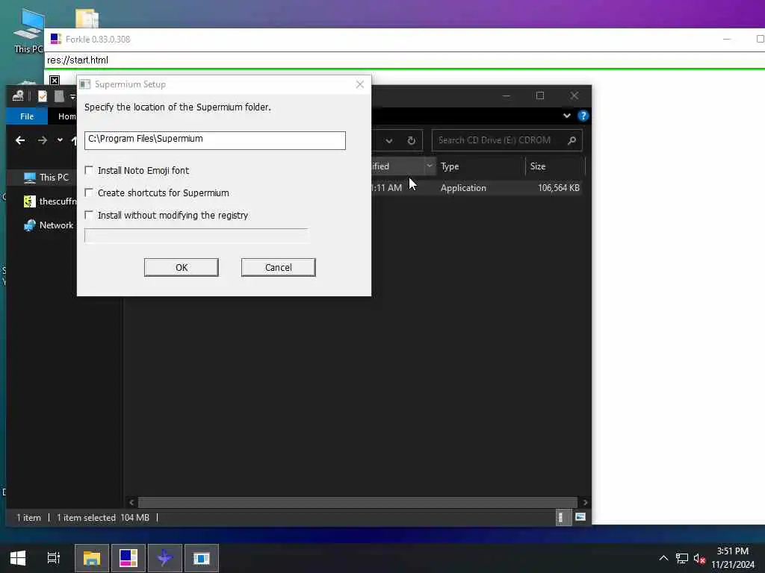Open network status tray icon
765x573 pixels.
(x=681, y=558)
